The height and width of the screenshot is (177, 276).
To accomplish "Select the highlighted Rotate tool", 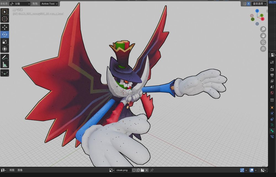I will (x=5, y=35).
